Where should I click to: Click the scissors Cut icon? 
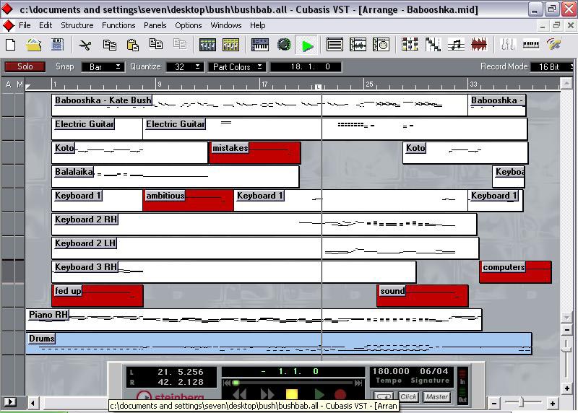point(85,45)
